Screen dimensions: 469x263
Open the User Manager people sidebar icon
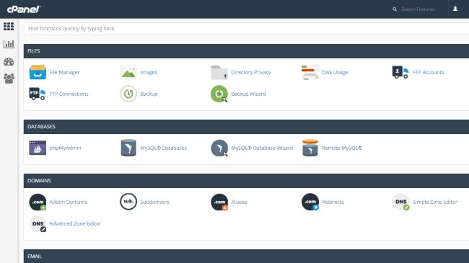click(x=9, y=79)
